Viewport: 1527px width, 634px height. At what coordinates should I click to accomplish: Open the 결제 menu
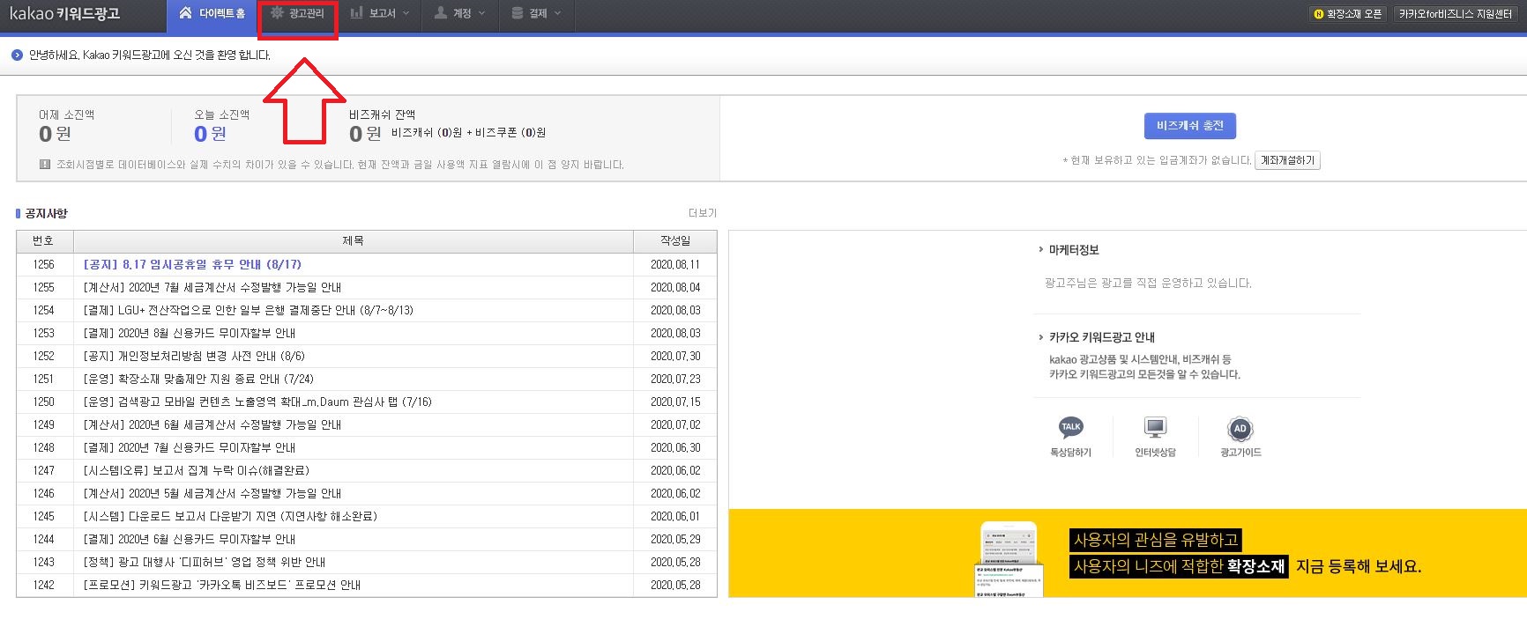[536, 14]
